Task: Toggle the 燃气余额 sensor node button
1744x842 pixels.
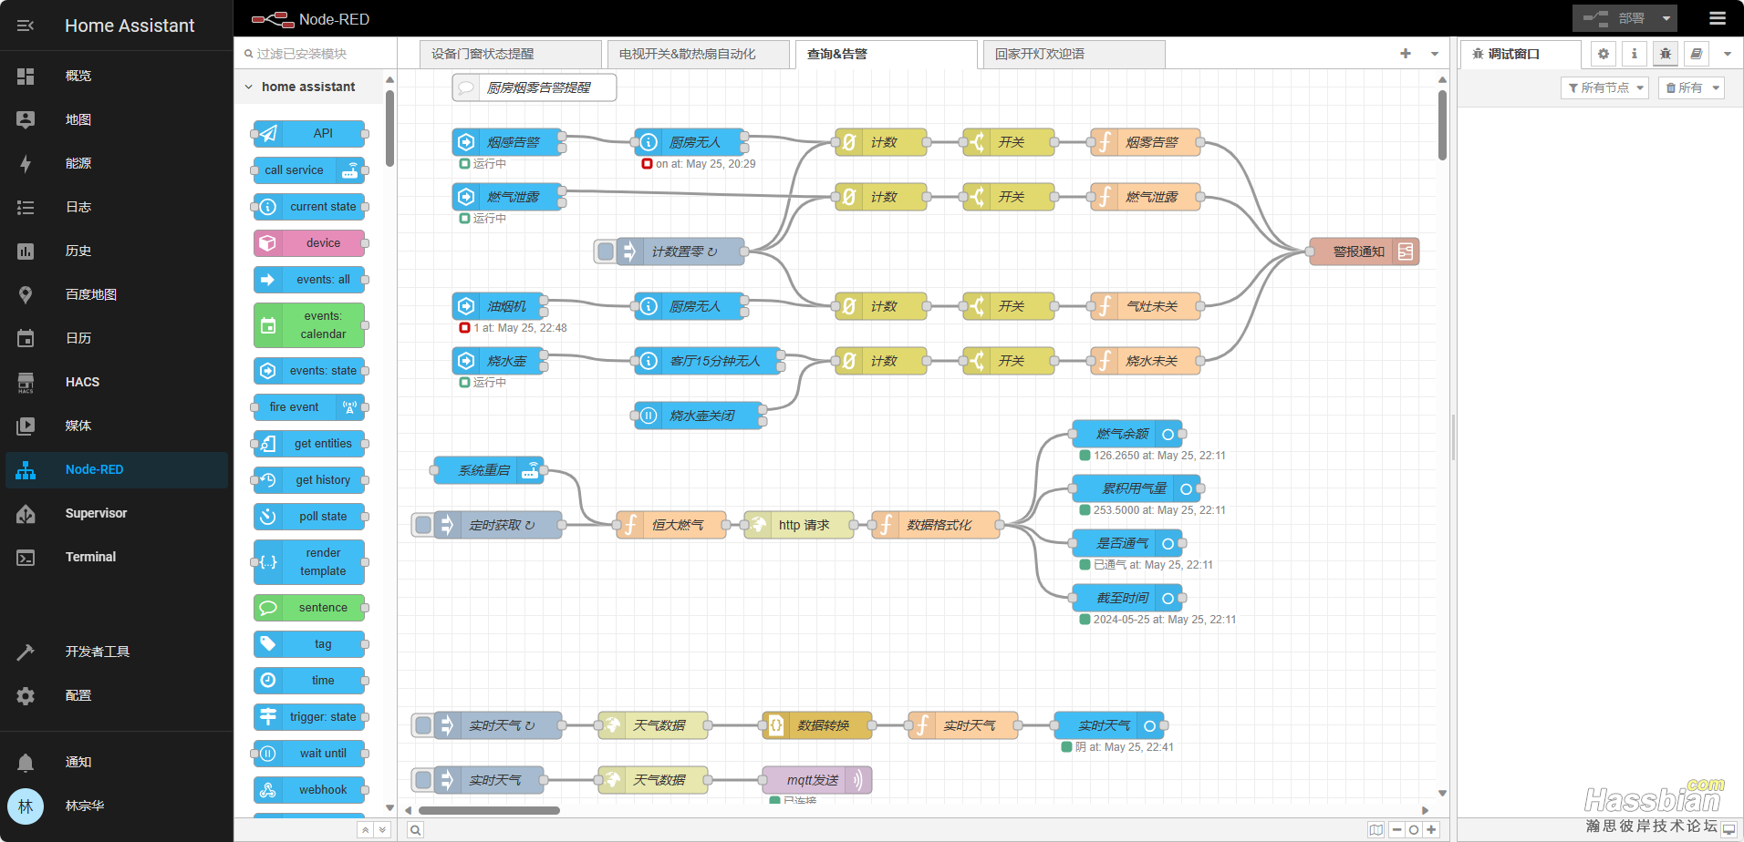Action: tap(1168, 434)
